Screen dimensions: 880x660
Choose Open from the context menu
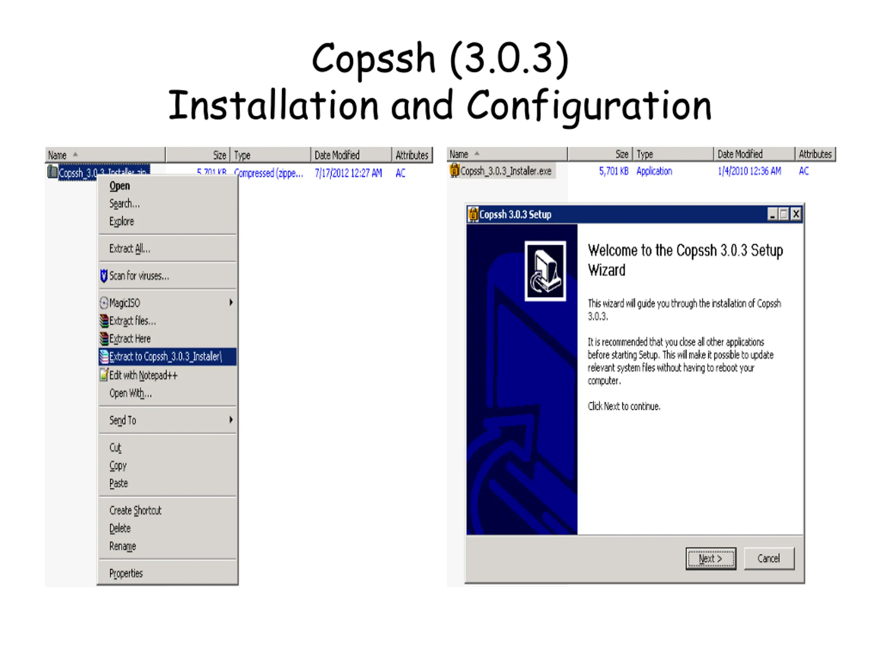[x=167, y=186]
